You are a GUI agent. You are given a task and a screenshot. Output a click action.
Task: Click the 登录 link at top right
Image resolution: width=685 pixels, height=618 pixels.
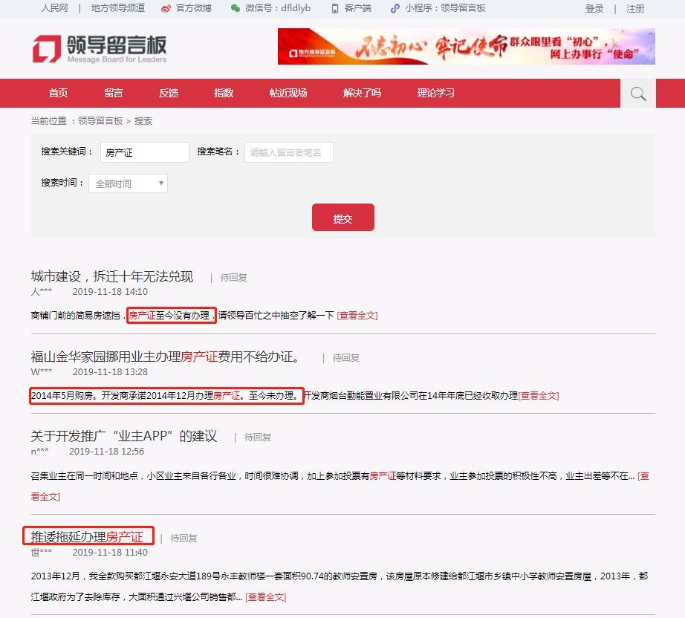tap(594, 9)
